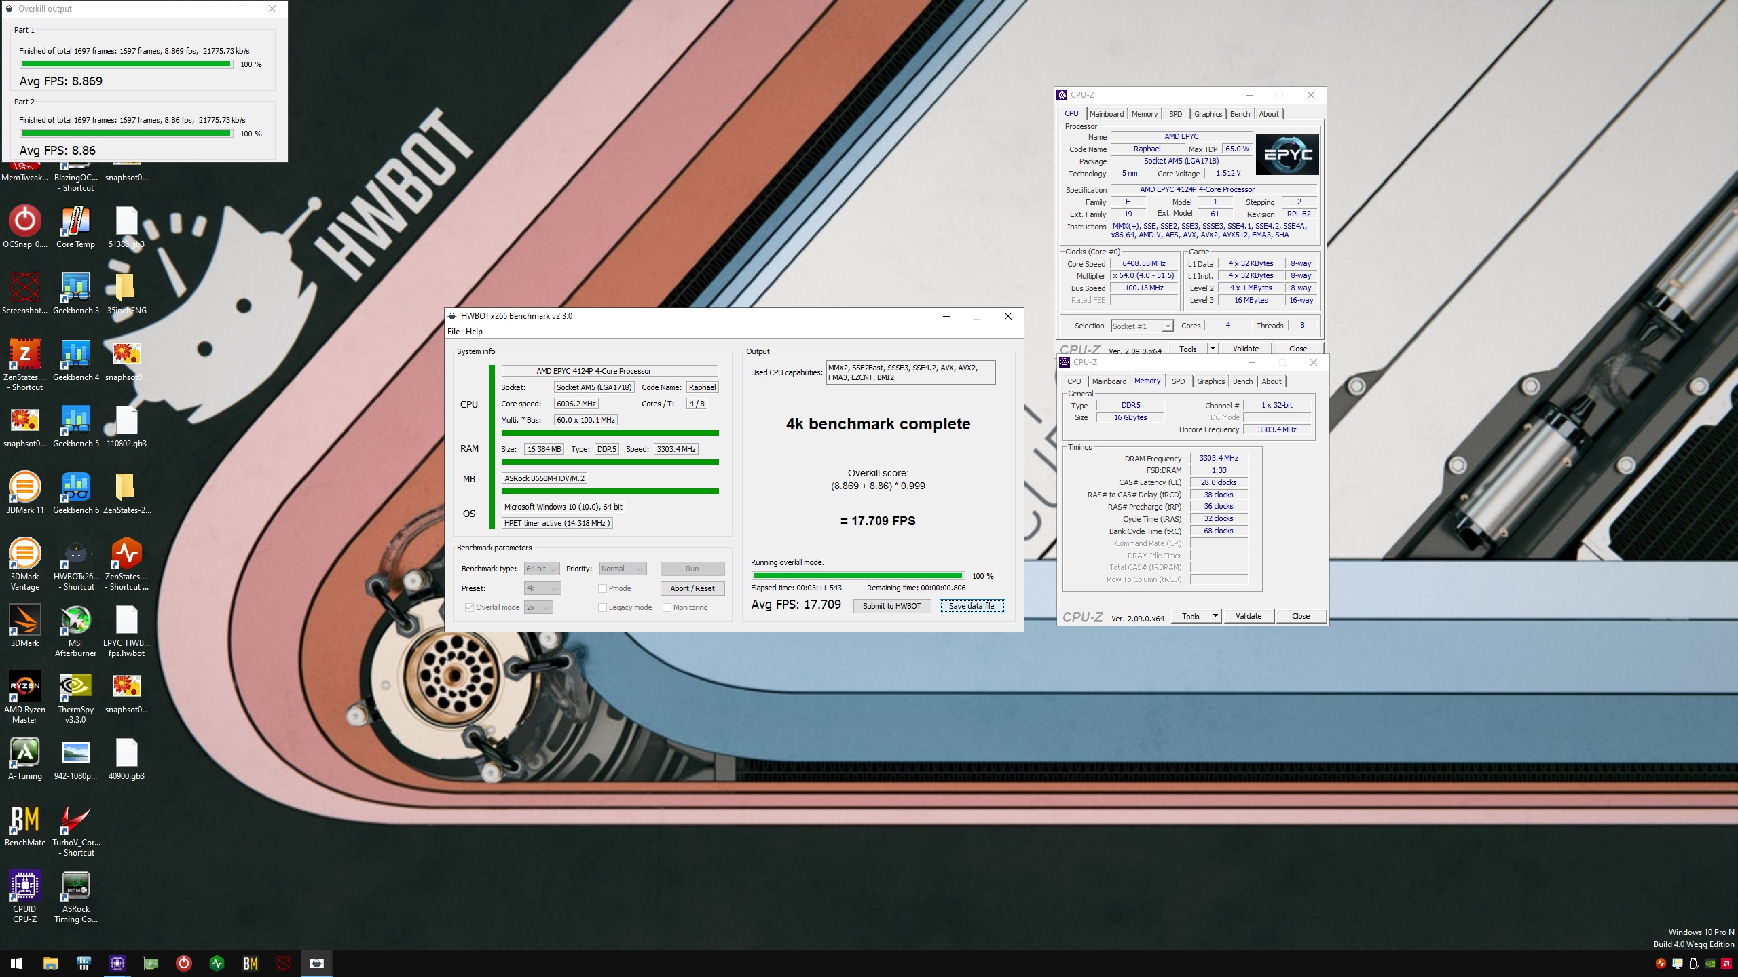
Task: Open the AMD Ryzen Master desktop icon
Action: click(25, 697)
